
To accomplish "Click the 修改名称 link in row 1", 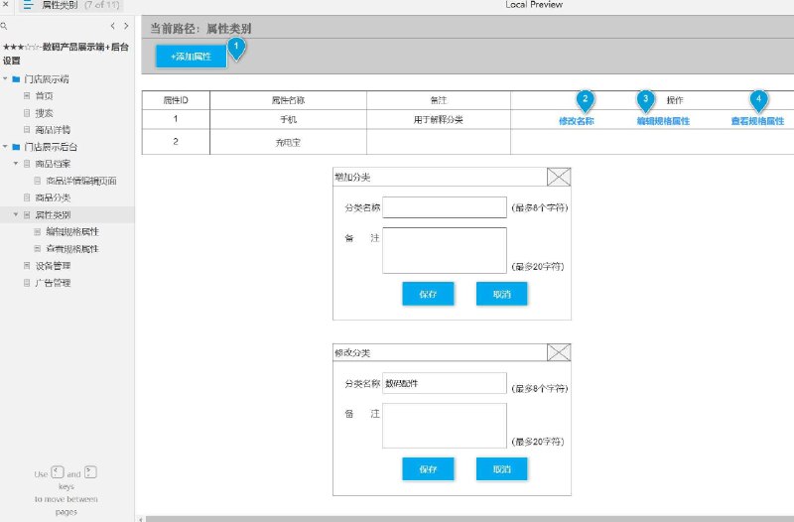I will coord(577,121).
